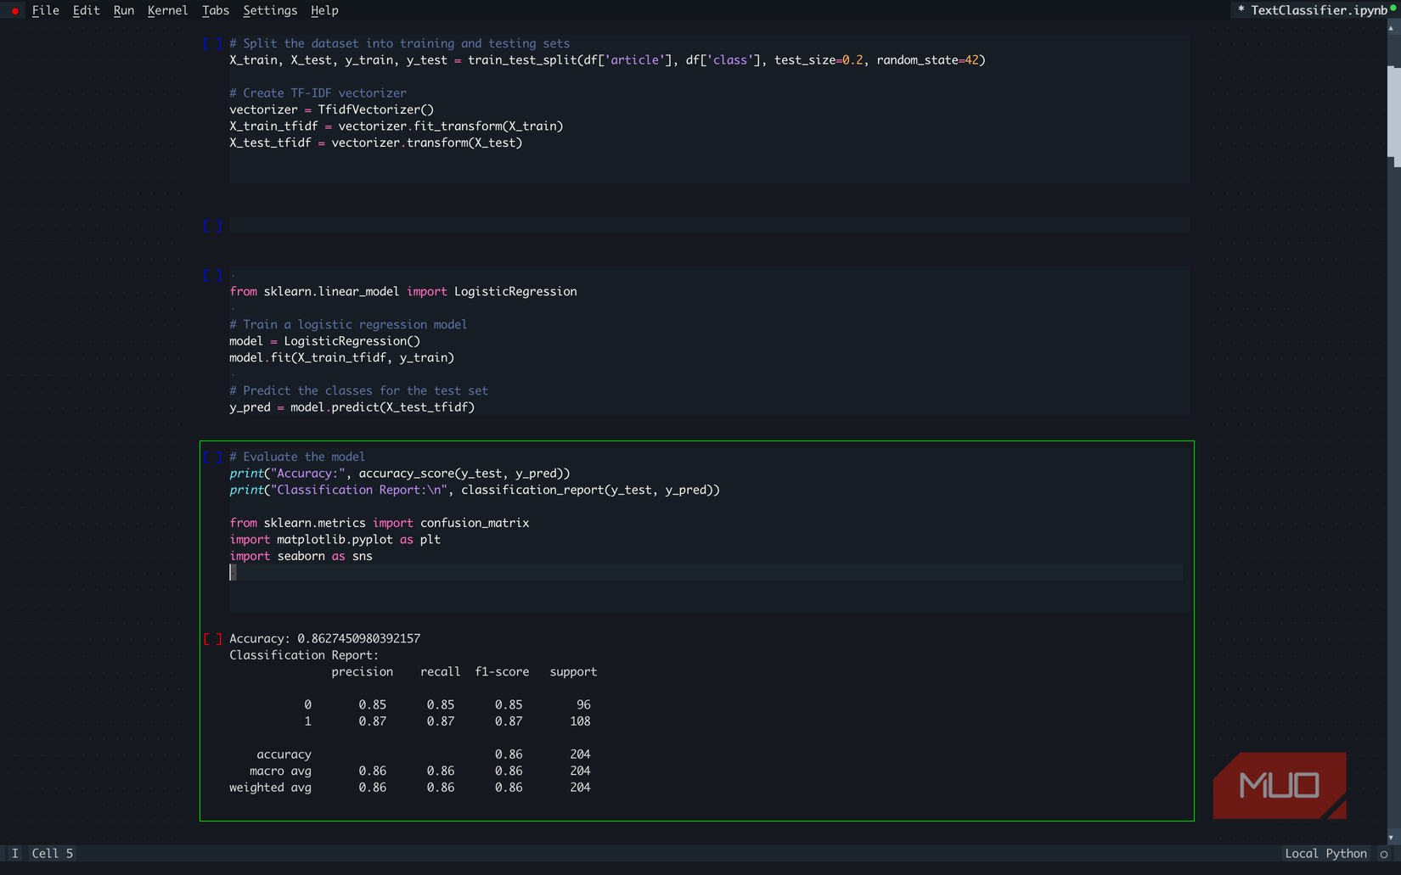The image size is (1401, 875).
Task: Click the MUO logo watermark
Action: [1279, 785]
